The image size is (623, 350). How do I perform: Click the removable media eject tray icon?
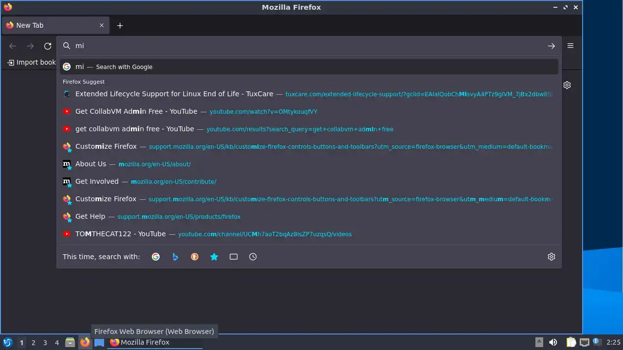click(x=539, y=342)
